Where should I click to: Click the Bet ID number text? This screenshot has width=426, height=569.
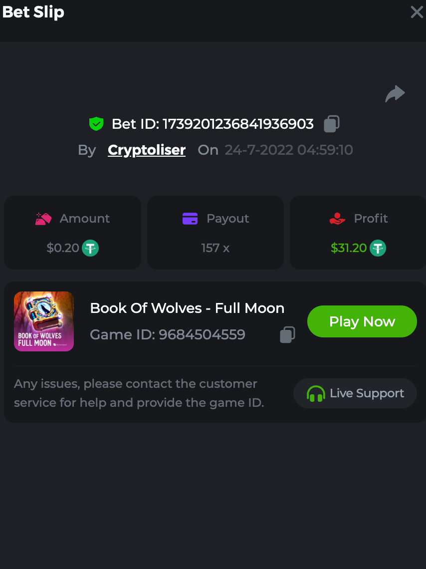238,124
